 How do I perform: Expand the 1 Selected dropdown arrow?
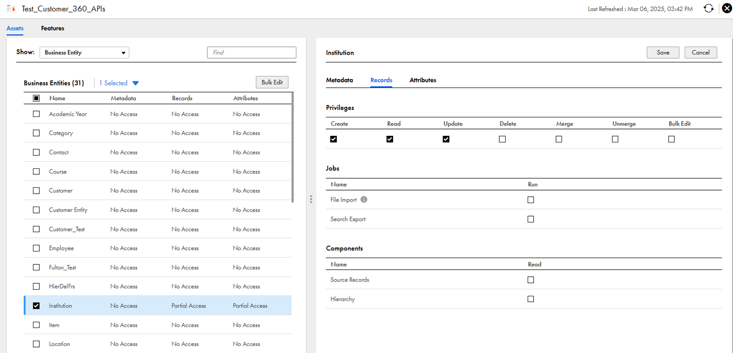coord(136,84)
